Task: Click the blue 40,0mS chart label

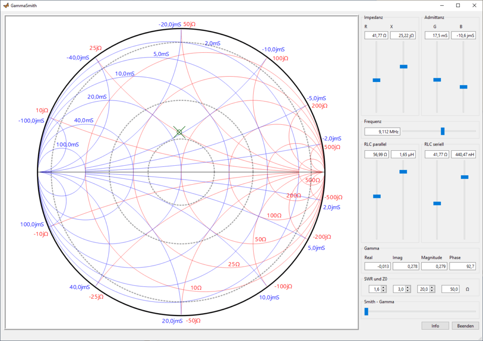Action: 84,120
